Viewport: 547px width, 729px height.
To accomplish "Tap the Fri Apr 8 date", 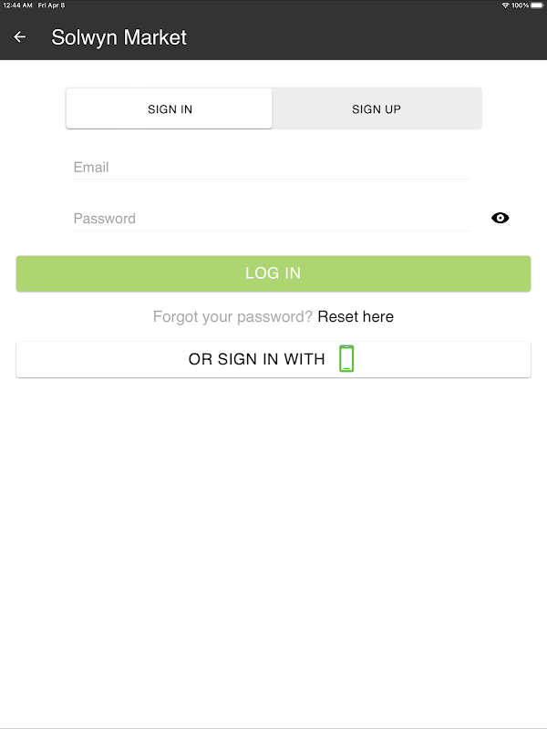I will coord(52,5).
